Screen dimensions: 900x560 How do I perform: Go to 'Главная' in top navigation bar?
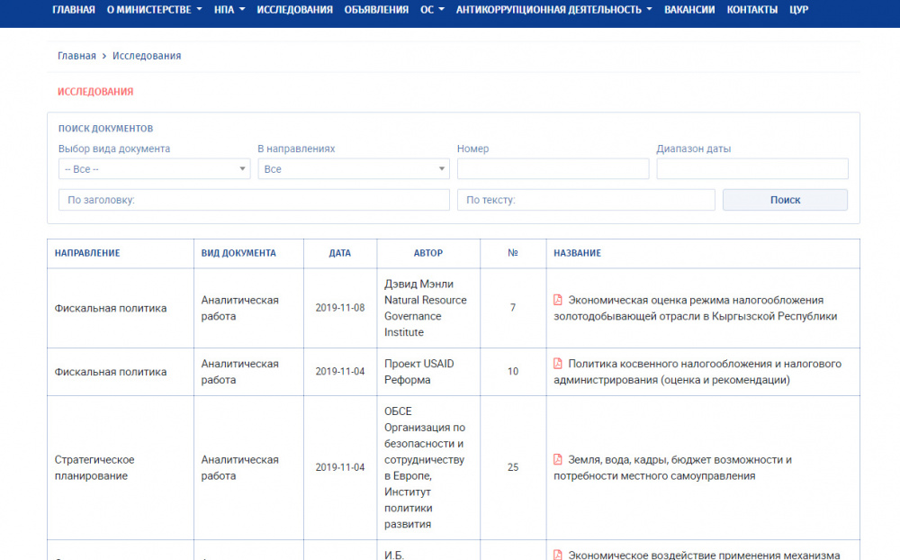[74, 10]
